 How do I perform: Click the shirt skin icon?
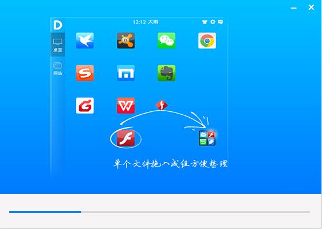click(x=205, y=22)
